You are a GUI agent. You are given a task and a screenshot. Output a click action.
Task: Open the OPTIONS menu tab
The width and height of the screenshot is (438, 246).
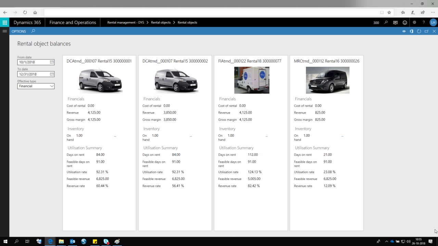coord(19,31)
